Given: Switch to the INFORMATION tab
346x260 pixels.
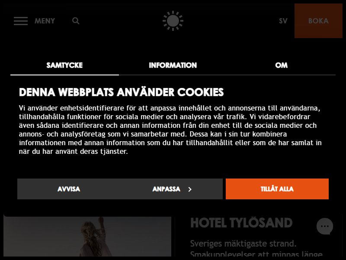Looking at the screenshot, I should 173,65.
